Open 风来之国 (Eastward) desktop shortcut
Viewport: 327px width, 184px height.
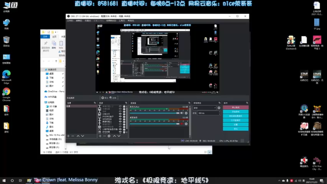291,43
